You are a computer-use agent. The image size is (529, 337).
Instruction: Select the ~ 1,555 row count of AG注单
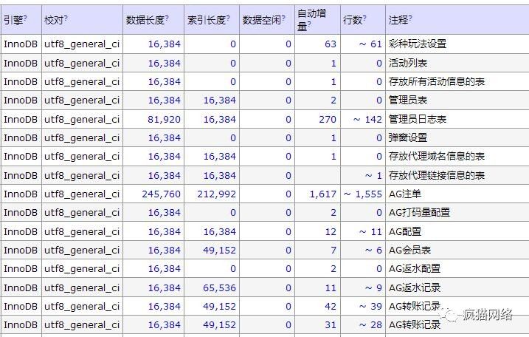click(363, 194)
